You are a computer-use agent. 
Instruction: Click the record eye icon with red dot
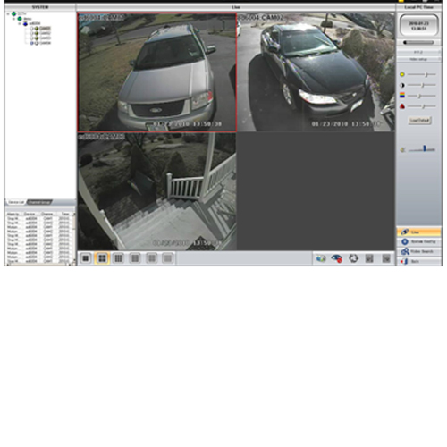click(x=336, y=258)
